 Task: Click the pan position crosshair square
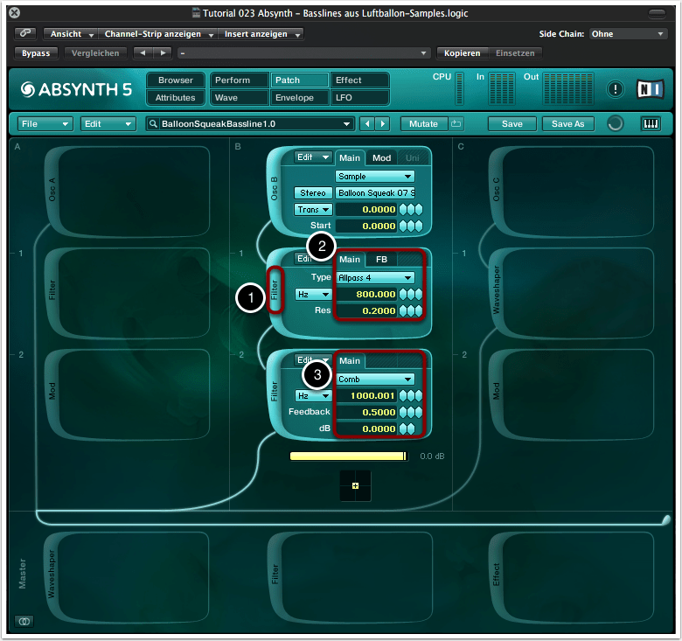tap(355, 485)
